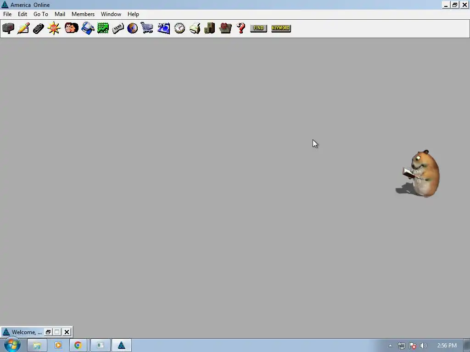Open the People Connection faces icon
Screen dimensions: 470x352
click(71, 28)
